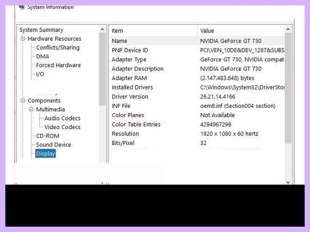Viewport: 310px width, 232px height.
Task: Click the System Information window icon
Action: pos(22,8)
